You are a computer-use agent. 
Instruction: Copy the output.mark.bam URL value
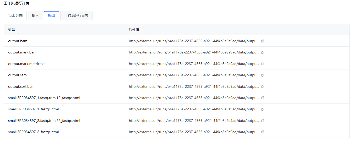click(263, 52)
